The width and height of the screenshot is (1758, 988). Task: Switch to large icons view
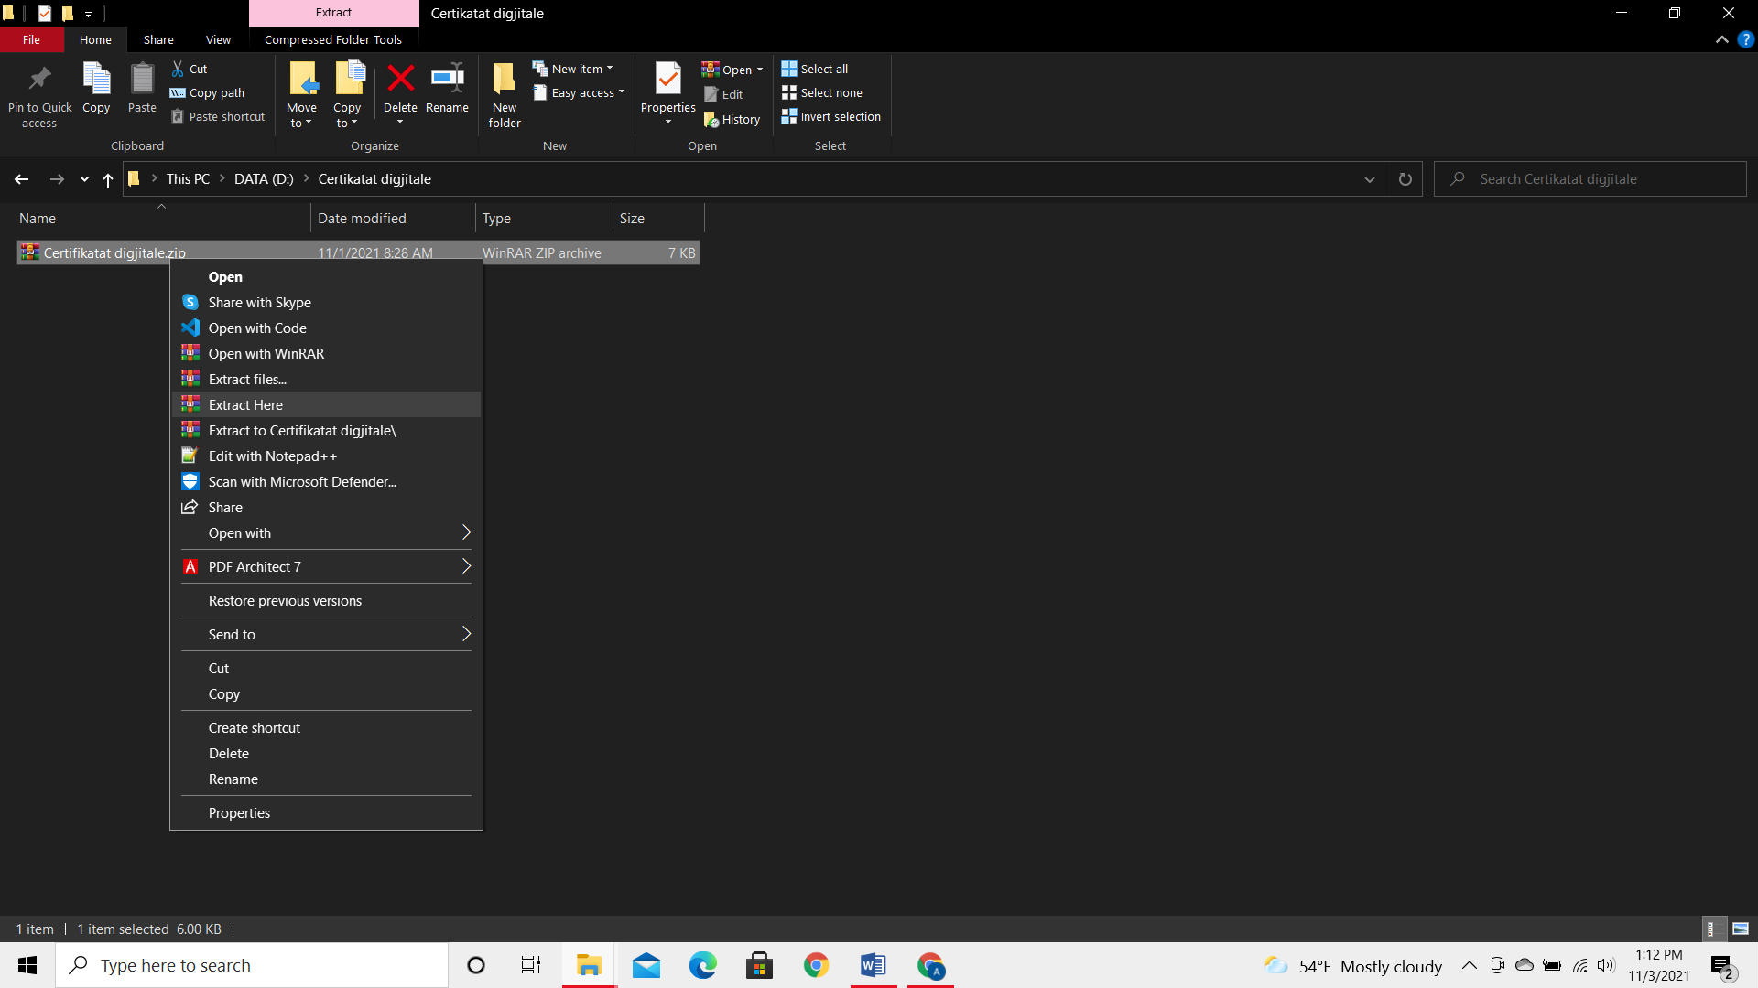(x=1741, y=929)
